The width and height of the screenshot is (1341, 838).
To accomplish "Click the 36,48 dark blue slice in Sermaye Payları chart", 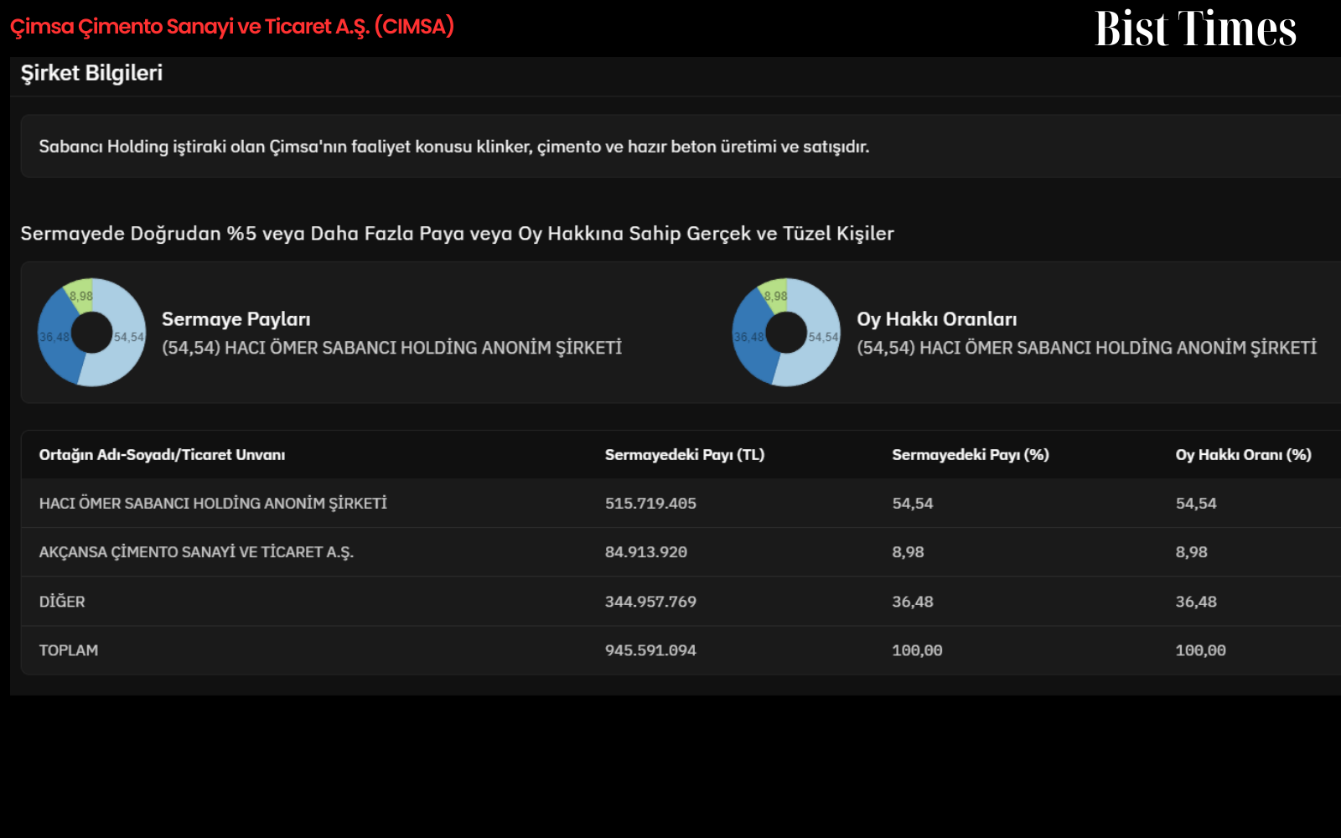I will tap(55, 339).
